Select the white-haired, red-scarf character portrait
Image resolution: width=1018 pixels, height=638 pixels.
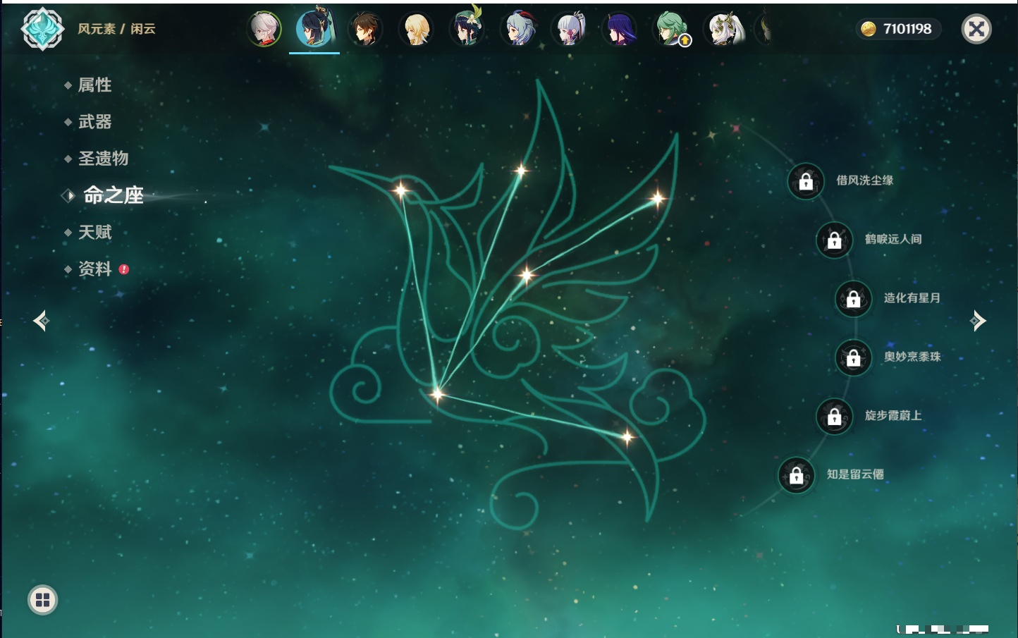click(x=264, y=29)
